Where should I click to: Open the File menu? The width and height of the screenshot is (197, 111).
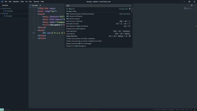point(6,2)
